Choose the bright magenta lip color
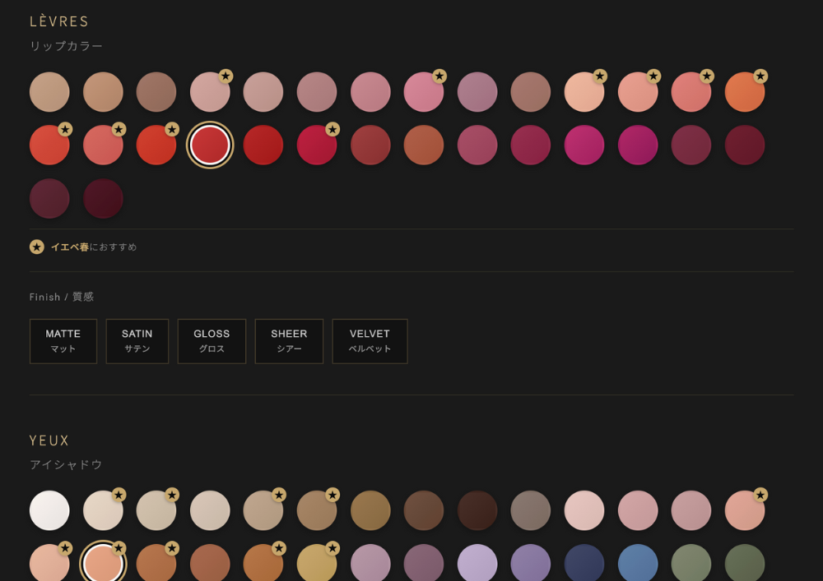Viewport: 823px width, 581px height. point(584,145)
